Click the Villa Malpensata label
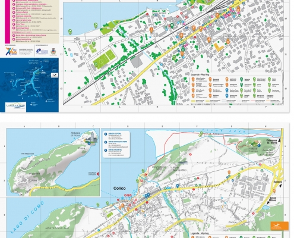Image resolution: width=294 pixels, height=238 pixels. click(x=28, y=154)
